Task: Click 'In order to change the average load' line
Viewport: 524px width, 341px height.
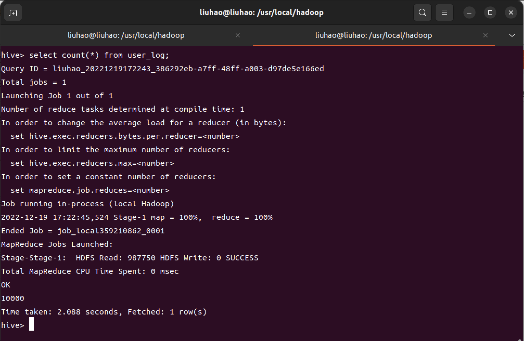Action: (144, 123)
